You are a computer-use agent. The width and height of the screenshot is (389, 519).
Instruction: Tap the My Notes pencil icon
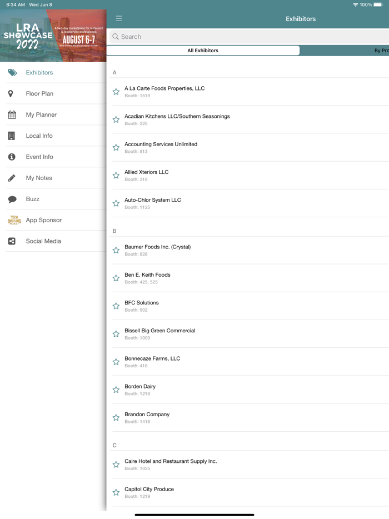click(x=12, y=178)
